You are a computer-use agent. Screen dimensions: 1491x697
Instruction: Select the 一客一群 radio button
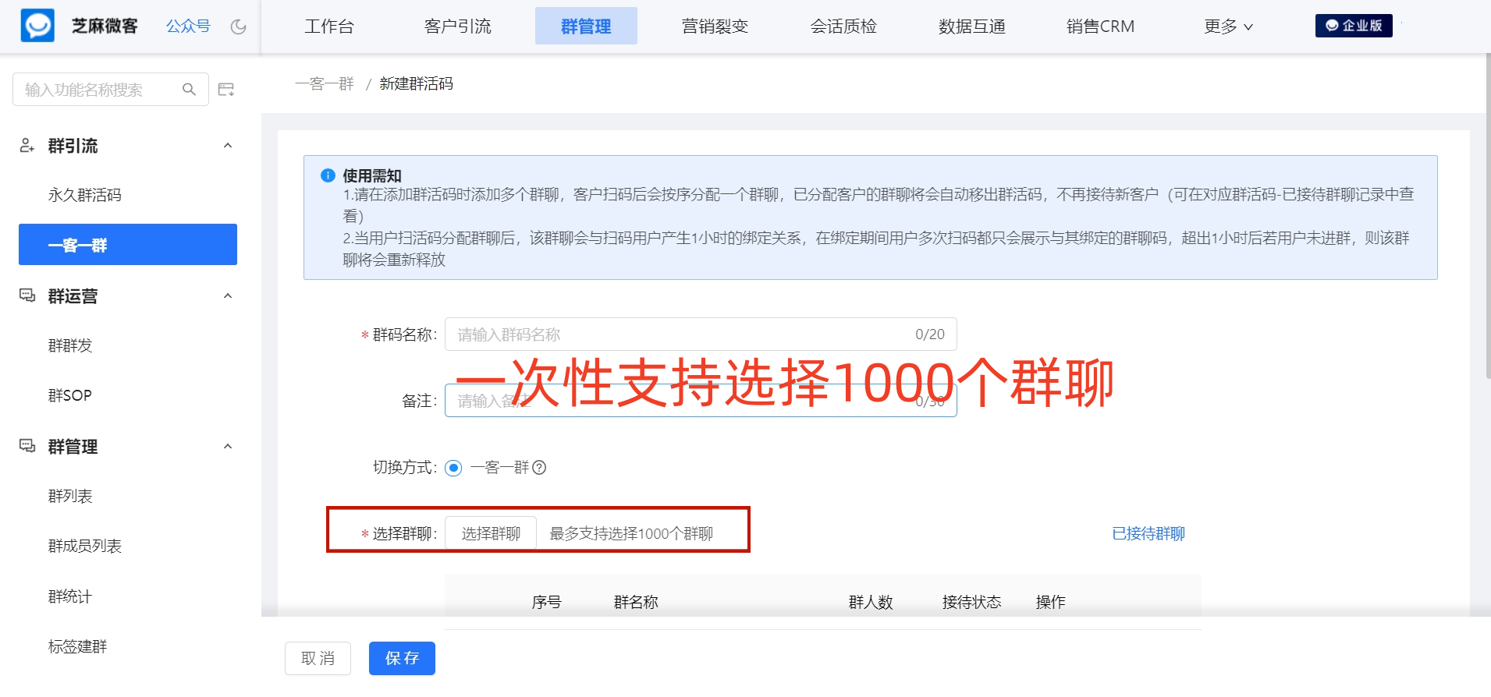(x=453, y=468)
